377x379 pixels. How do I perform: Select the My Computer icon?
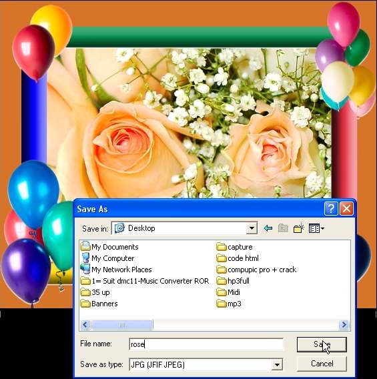[x=85, y=258]
